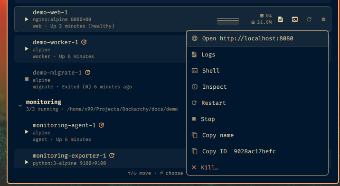Select the demo-worker-1 container name
Image resolution: width=340 pixels, height=186 pixels.
[x=56, y=42]
